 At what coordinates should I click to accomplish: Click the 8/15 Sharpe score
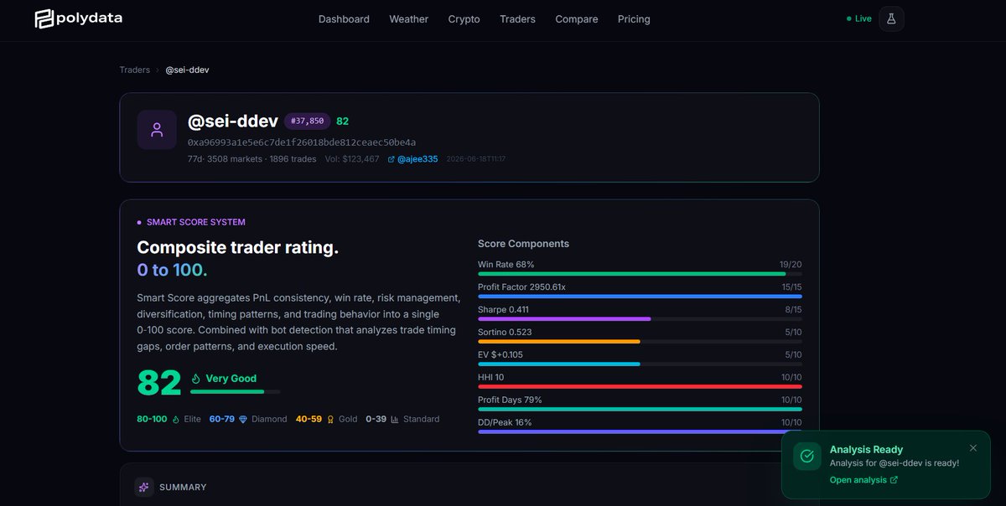793,309
